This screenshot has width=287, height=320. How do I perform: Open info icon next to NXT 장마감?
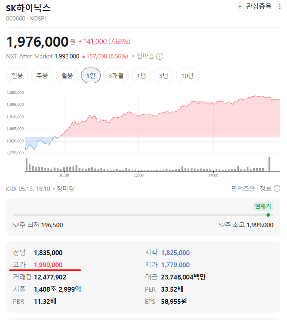click(x=160, y=56)
